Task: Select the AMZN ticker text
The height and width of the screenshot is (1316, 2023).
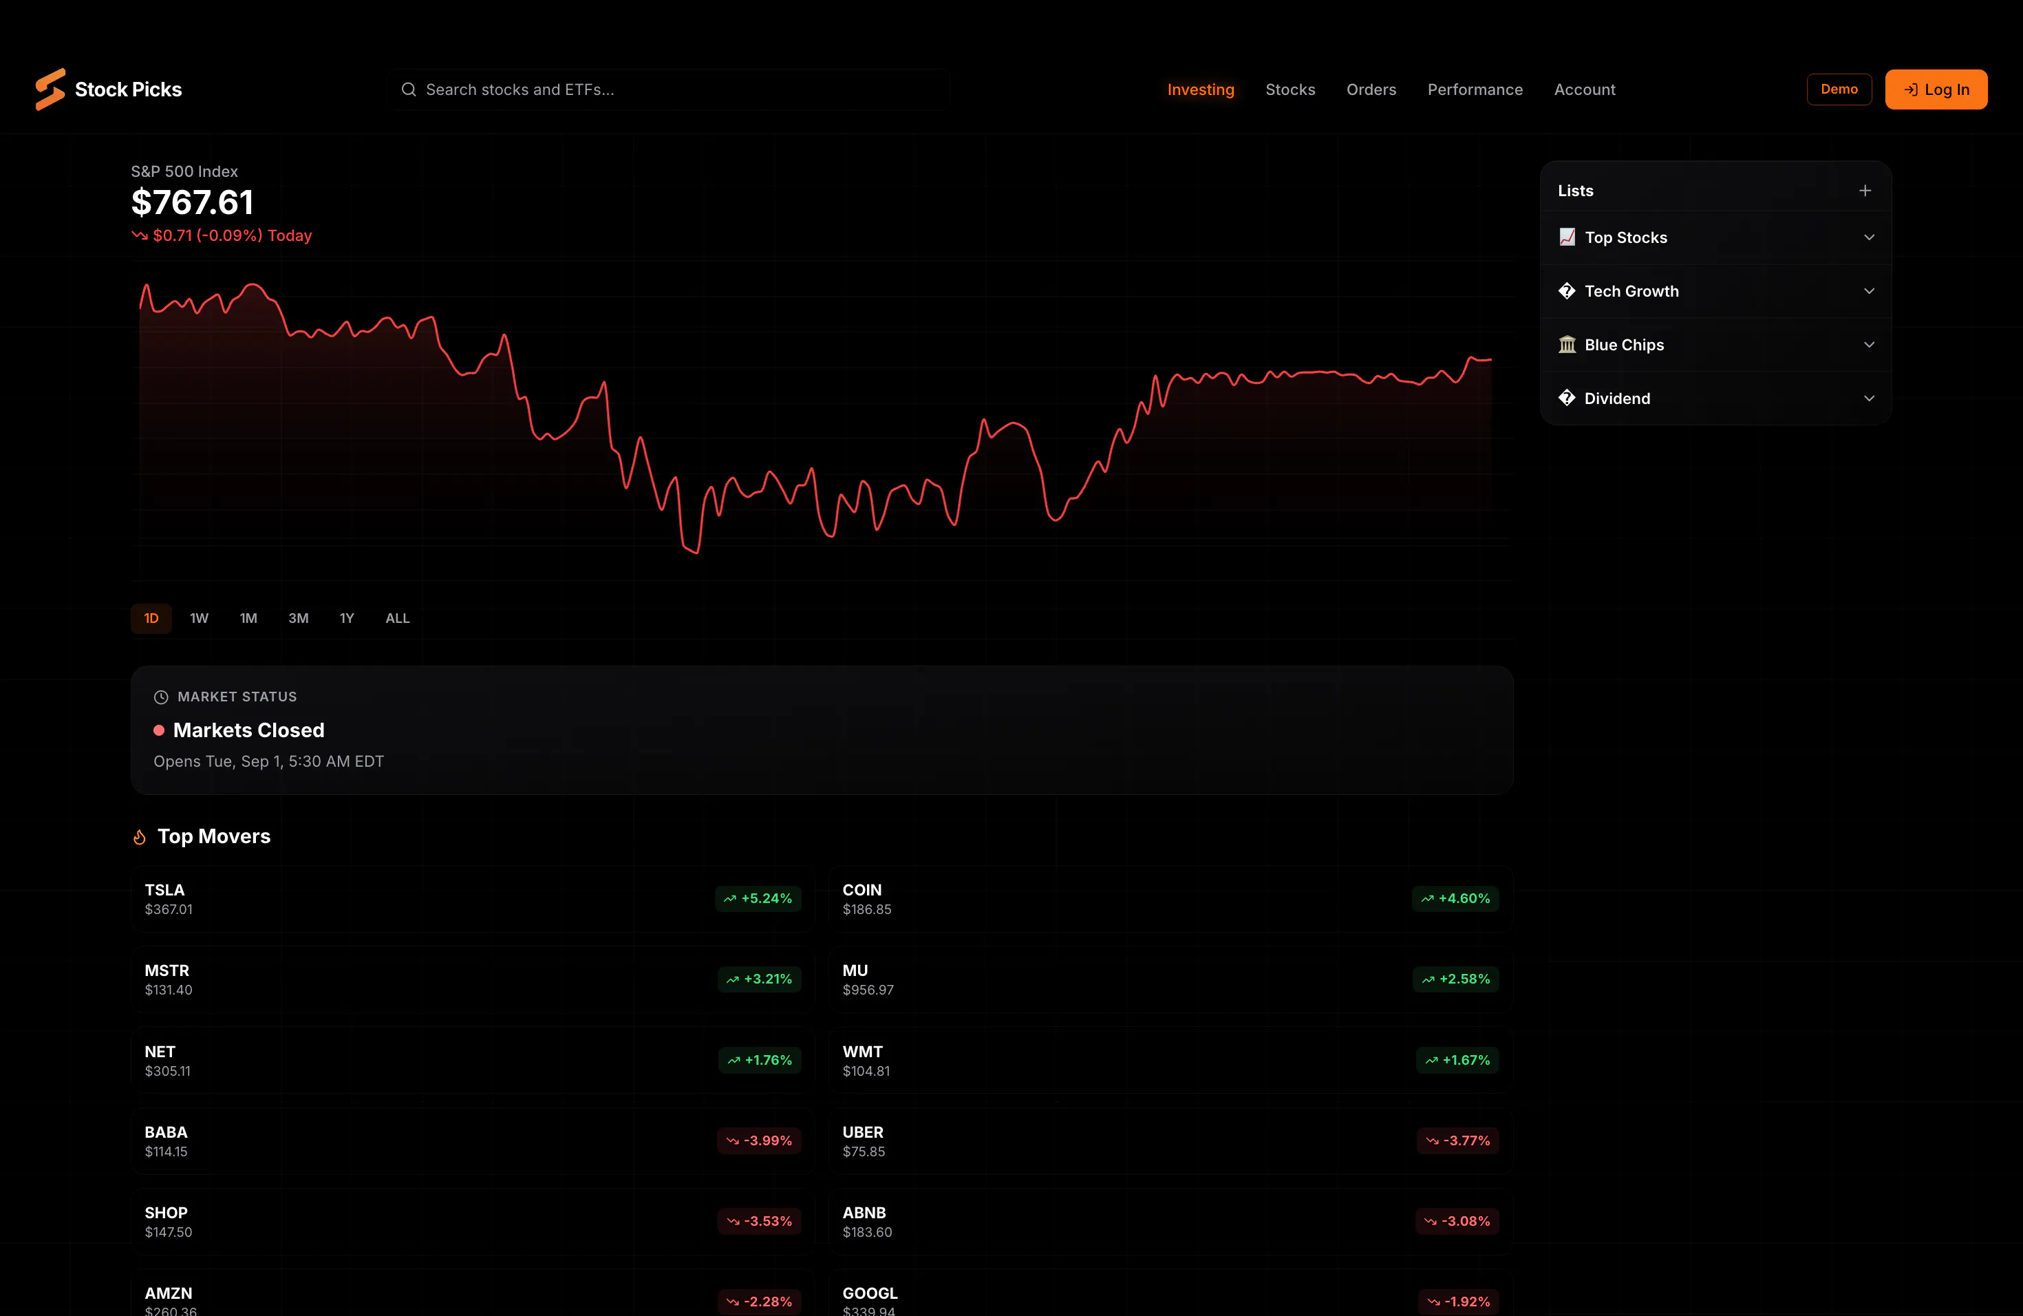Action: point(169,1293)
